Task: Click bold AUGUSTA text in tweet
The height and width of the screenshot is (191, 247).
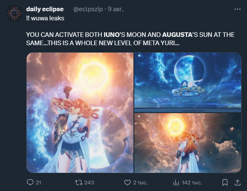Action: pos(177,35)
